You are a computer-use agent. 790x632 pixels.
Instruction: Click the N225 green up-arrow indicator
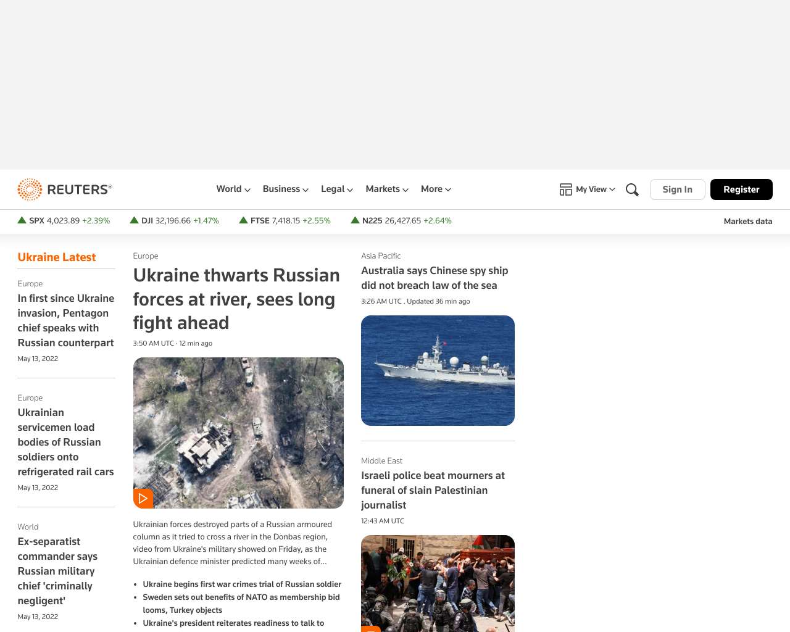pos(355,220)
